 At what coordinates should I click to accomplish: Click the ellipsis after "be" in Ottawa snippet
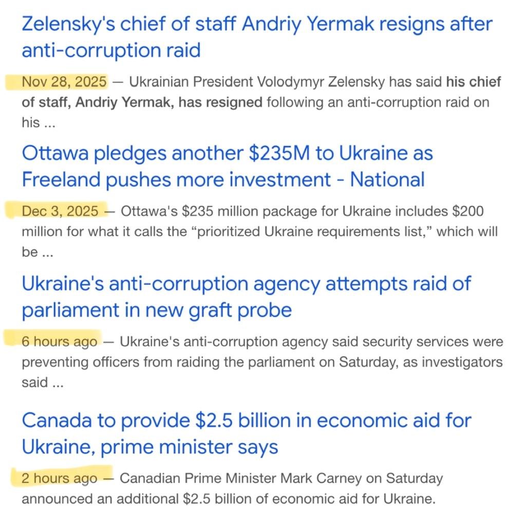(47, 253)
